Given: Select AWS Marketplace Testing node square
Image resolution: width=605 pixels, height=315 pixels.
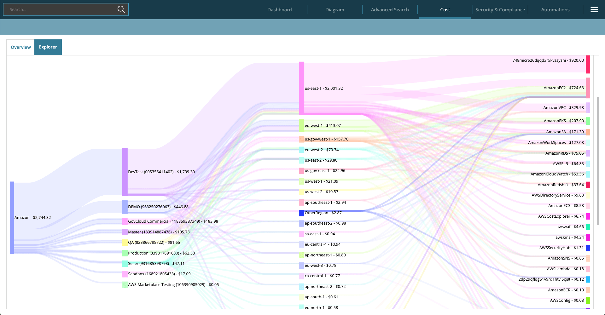Looking at the screenshot, I should click(x=125, y=285).
